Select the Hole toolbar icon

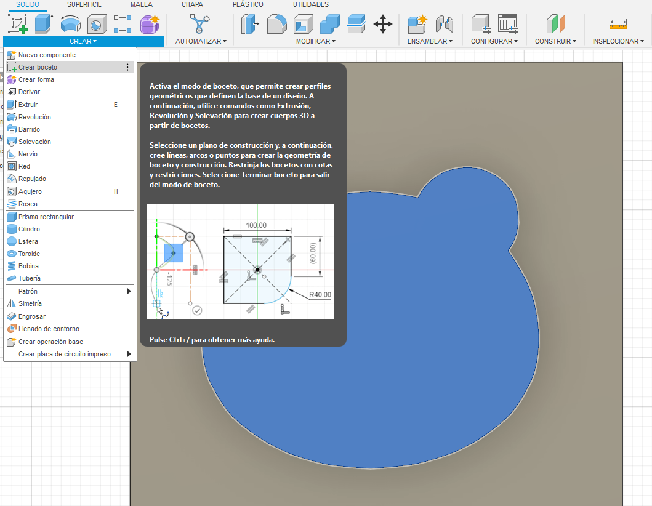tap(97, 23)
